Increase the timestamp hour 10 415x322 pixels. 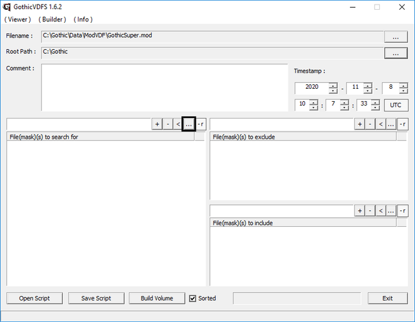coord(314,102)
